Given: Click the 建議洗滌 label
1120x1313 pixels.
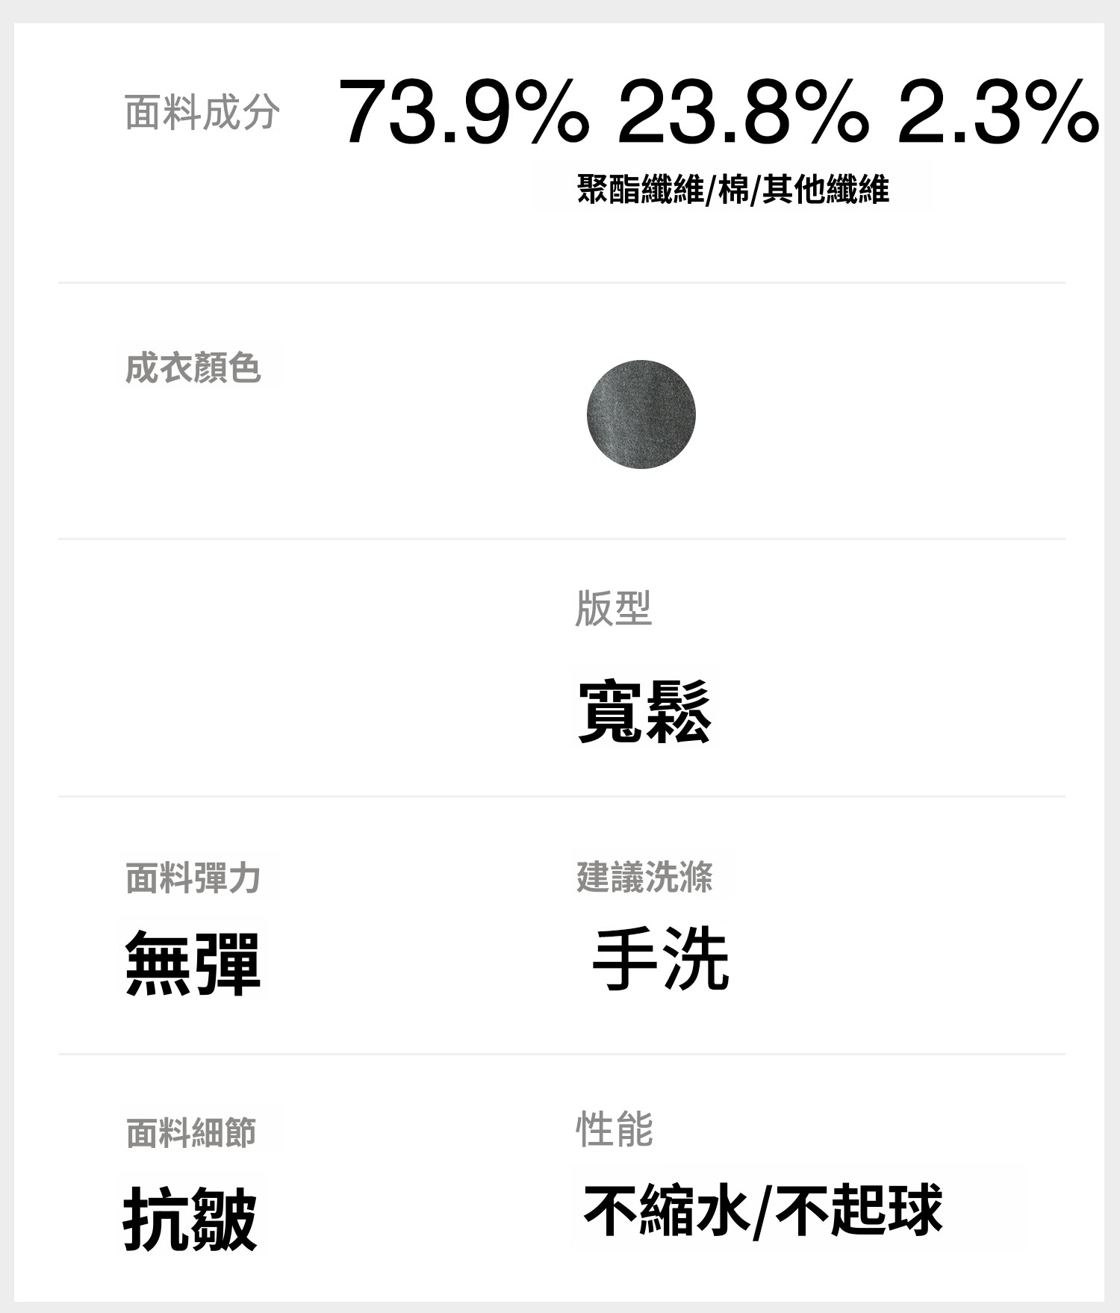Looking at the screenshot, I should tap(644, 876).
